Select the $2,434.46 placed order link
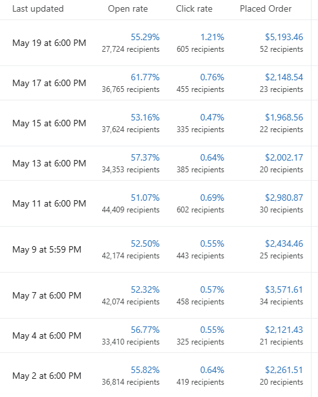This screenshot has height=397, width=318. point(284,244)
